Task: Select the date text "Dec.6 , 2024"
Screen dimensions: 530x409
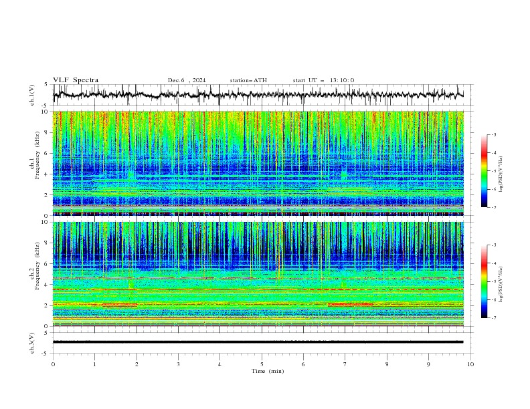Action: (x=187, y=80)
